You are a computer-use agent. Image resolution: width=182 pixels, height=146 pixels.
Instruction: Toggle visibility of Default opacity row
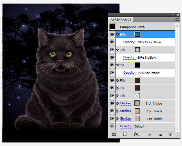(112, 126)
